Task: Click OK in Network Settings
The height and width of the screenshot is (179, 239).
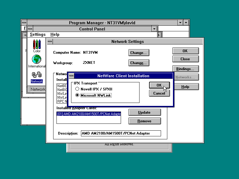Action: pyautogui.click(x=185, y=51)
